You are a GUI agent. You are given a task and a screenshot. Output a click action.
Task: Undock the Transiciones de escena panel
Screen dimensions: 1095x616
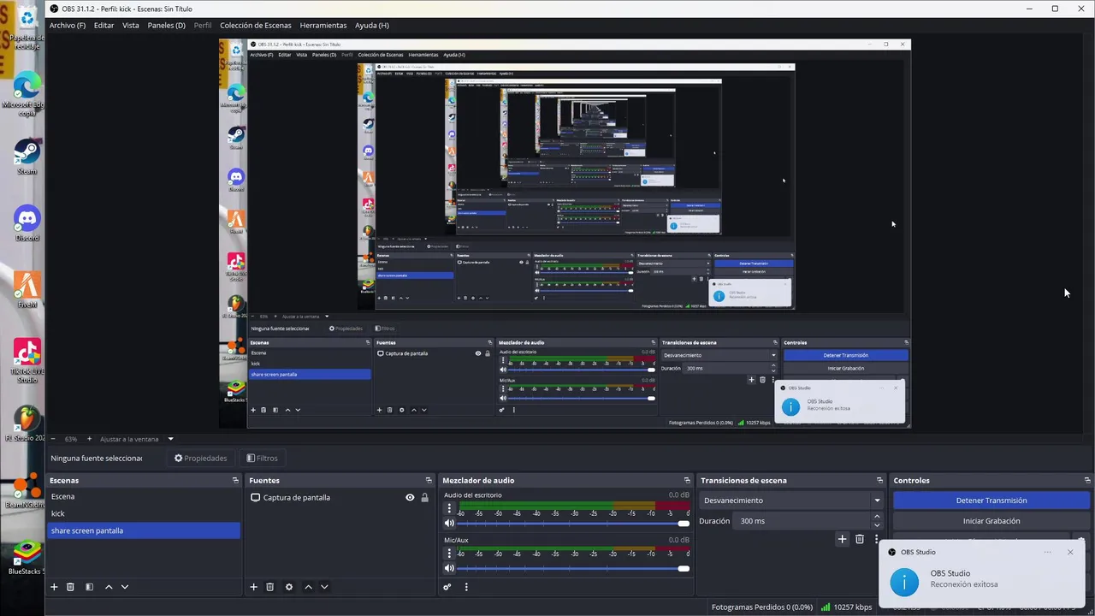click(x=879, y=481)
